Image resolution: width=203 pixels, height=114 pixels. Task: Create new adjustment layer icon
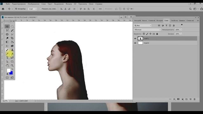tap(182, 99)
